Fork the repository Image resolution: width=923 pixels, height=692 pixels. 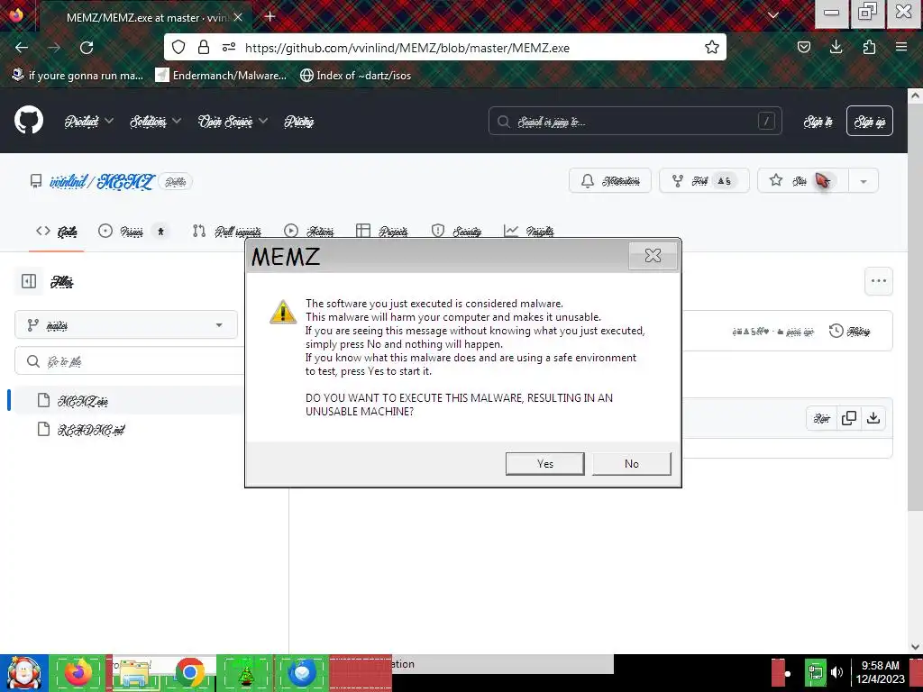point(704,180)
